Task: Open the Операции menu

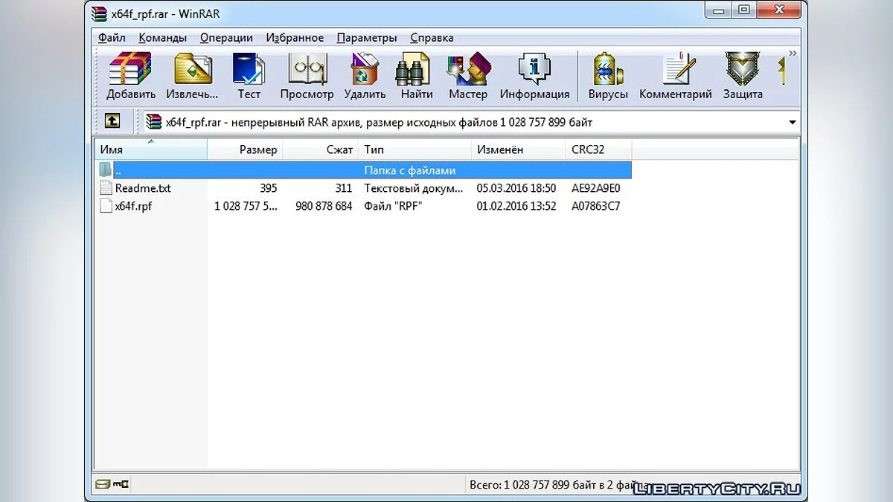Action: [226, 37]
